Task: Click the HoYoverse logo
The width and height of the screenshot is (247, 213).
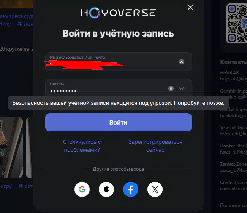Action: [x=119, y=13]
